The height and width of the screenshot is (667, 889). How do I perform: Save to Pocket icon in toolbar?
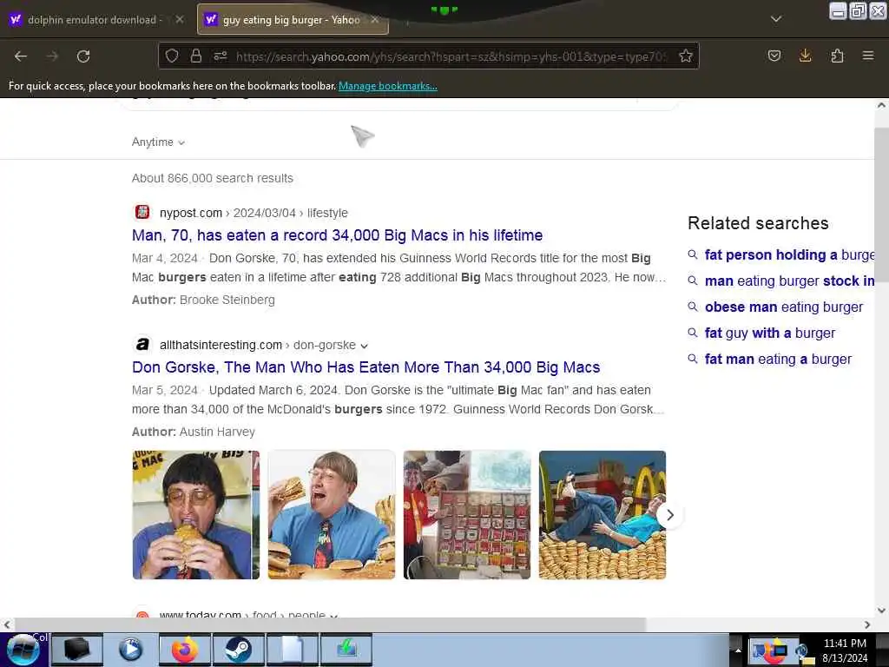(774, 56)
